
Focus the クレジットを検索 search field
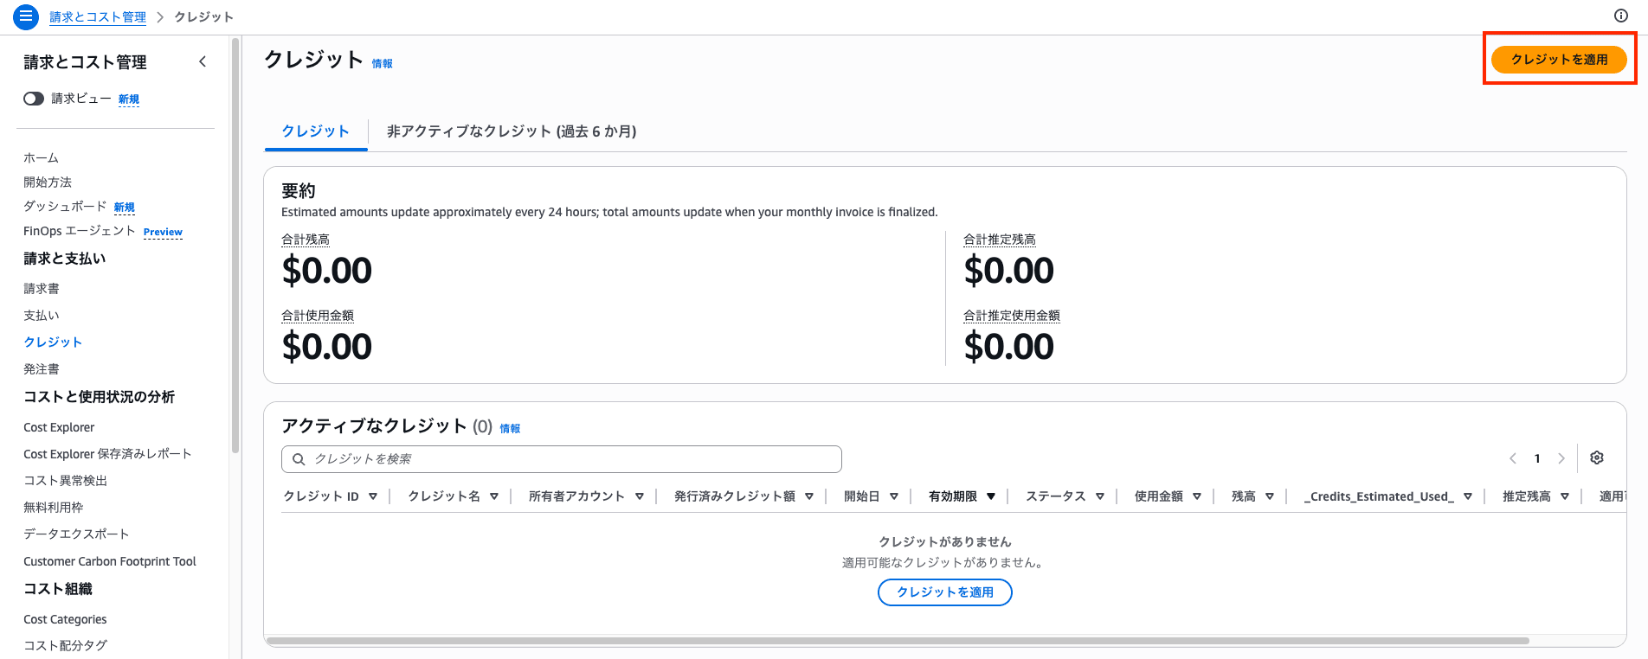pyautogui.click(x=562, y=459)
